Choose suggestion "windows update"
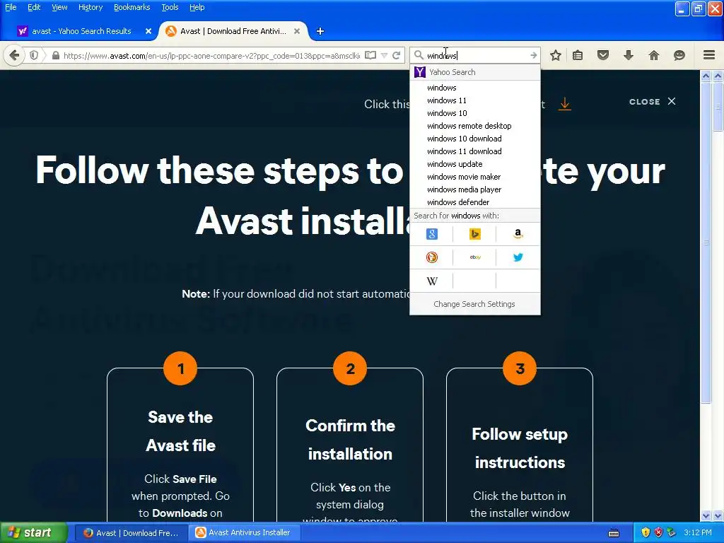Screen dimensions: 724x543 474,164
